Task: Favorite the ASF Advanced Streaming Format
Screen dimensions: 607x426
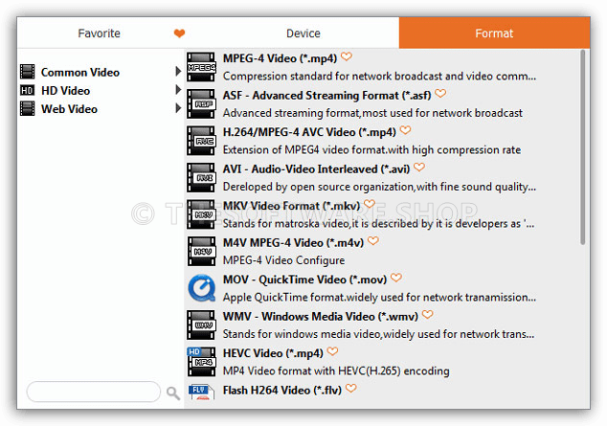Action: coord(440,94)
